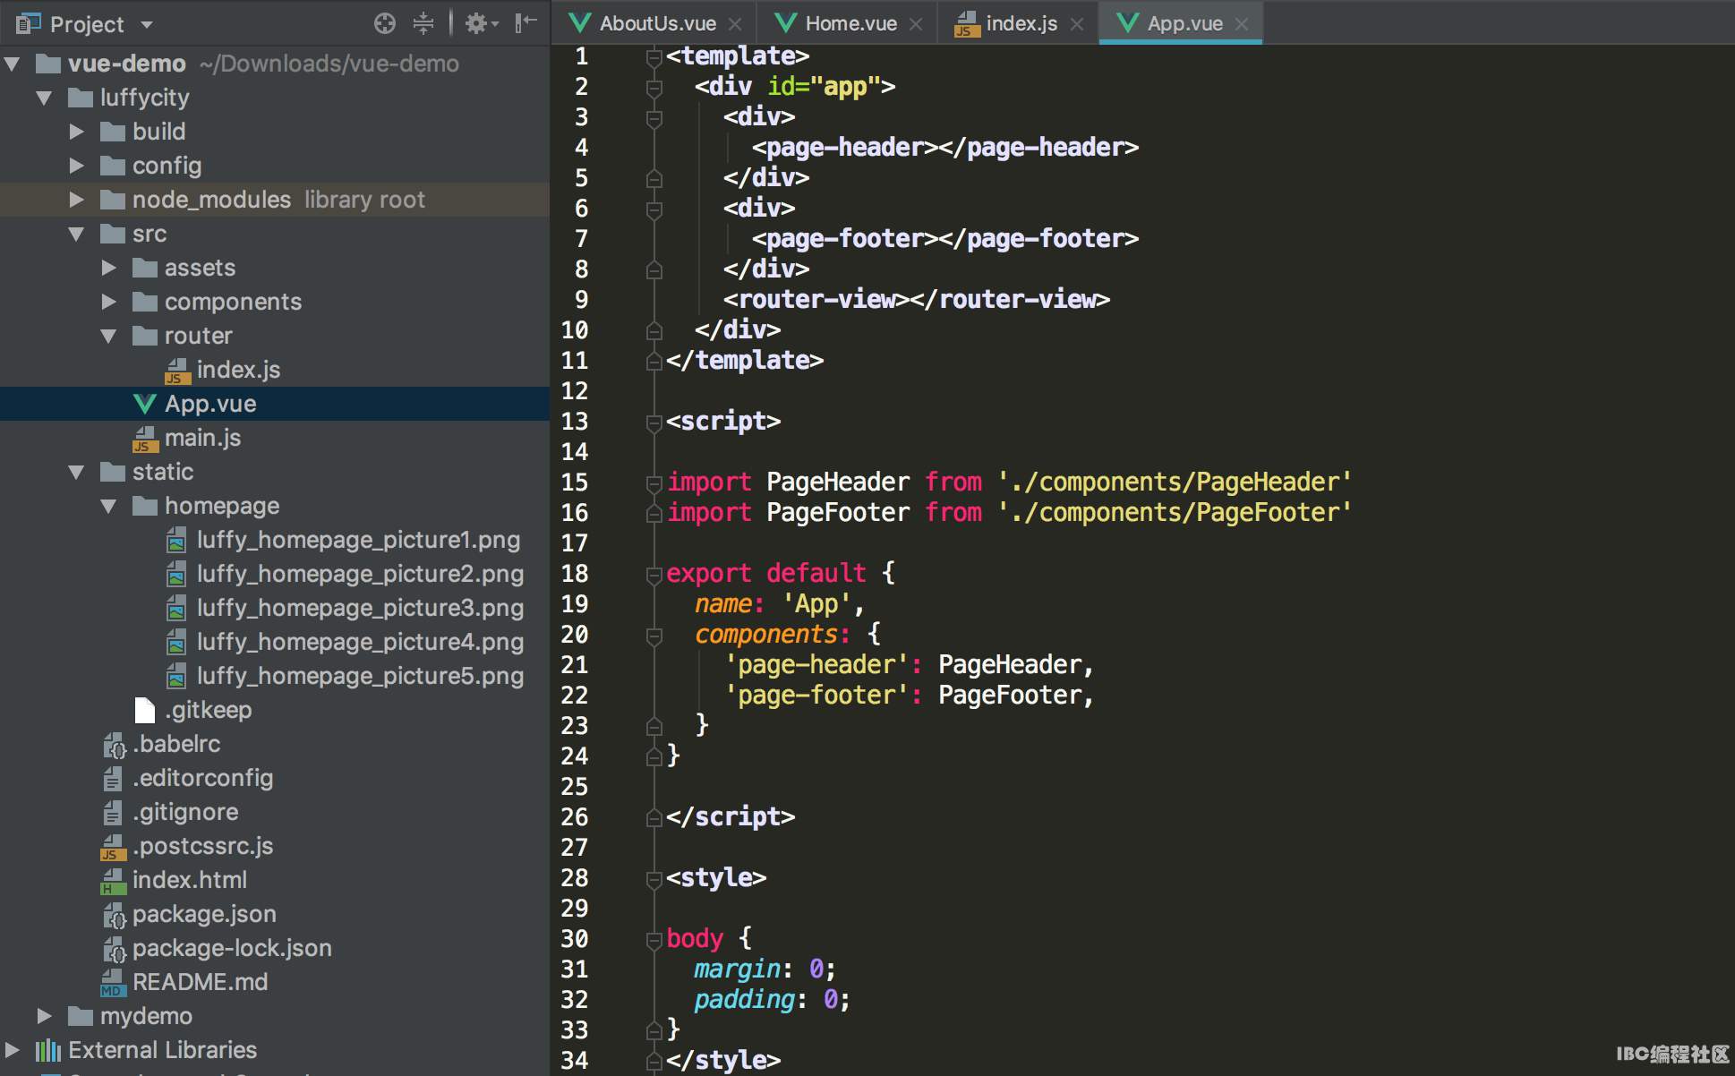Click the .gitkeep file icon
This screenshot has width=1735, height=1076.
(x=144, y=710)
